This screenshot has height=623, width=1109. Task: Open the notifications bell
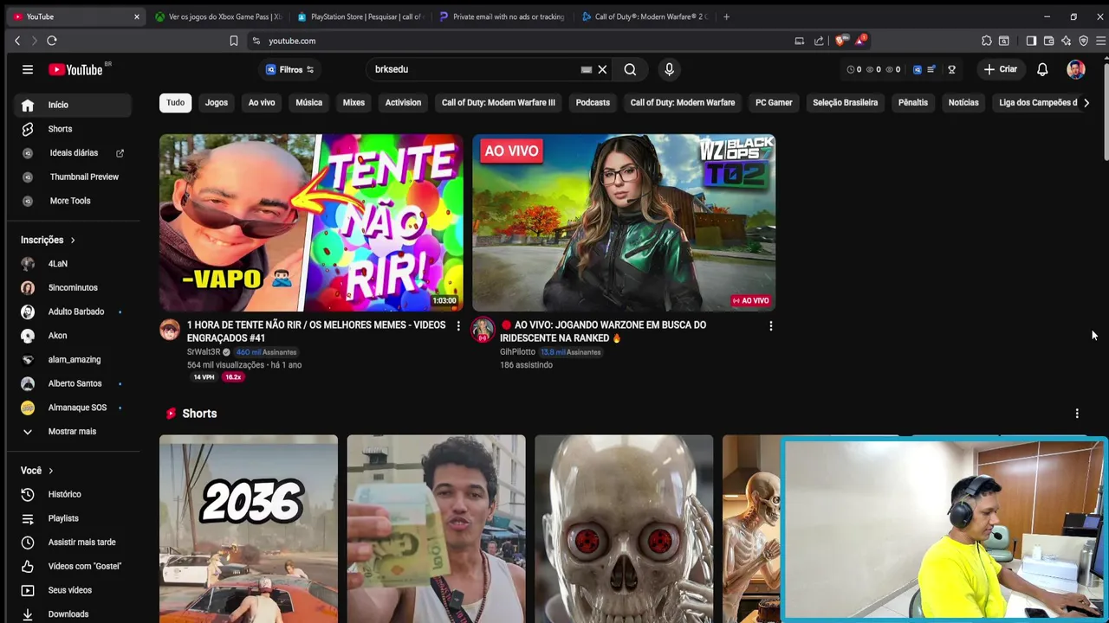(1042, 69)
